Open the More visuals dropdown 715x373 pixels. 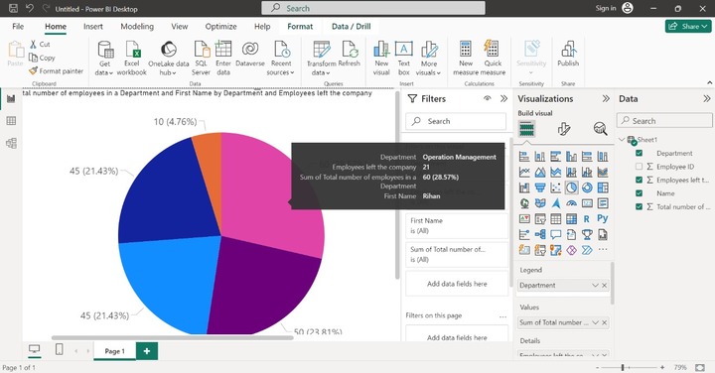pyautogui.click(x=428, y=58)
